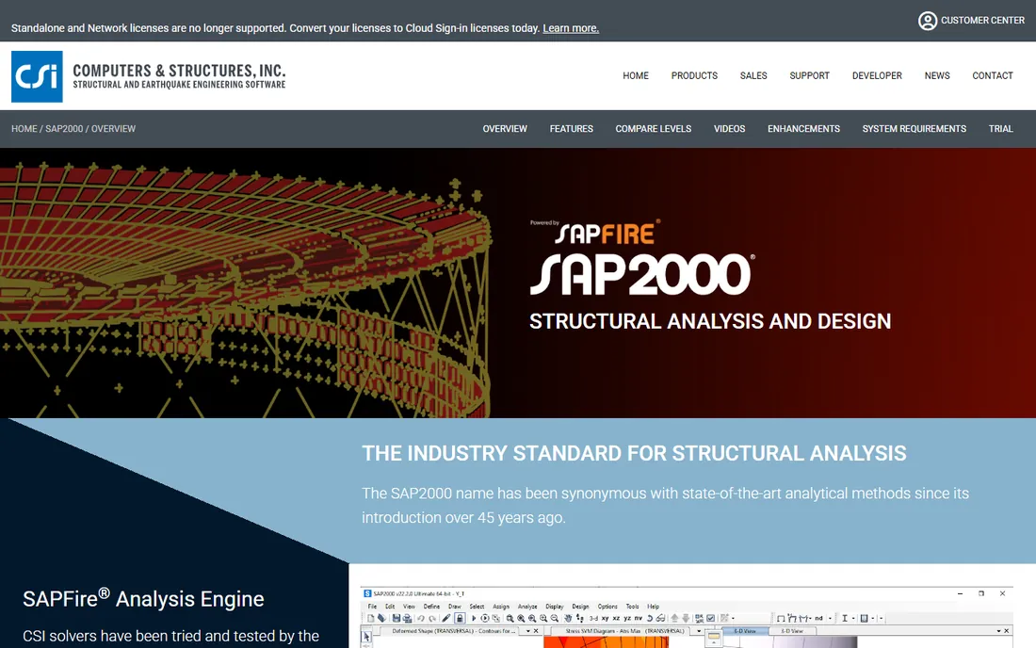Select the TRIAL sub-navigation tab
This screenshot has height=648, width=1036.
1000,129
